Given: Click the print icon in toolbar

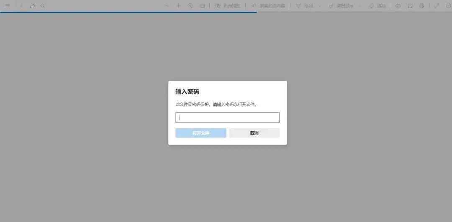Looking at the screenshot, I should [398, 6].
